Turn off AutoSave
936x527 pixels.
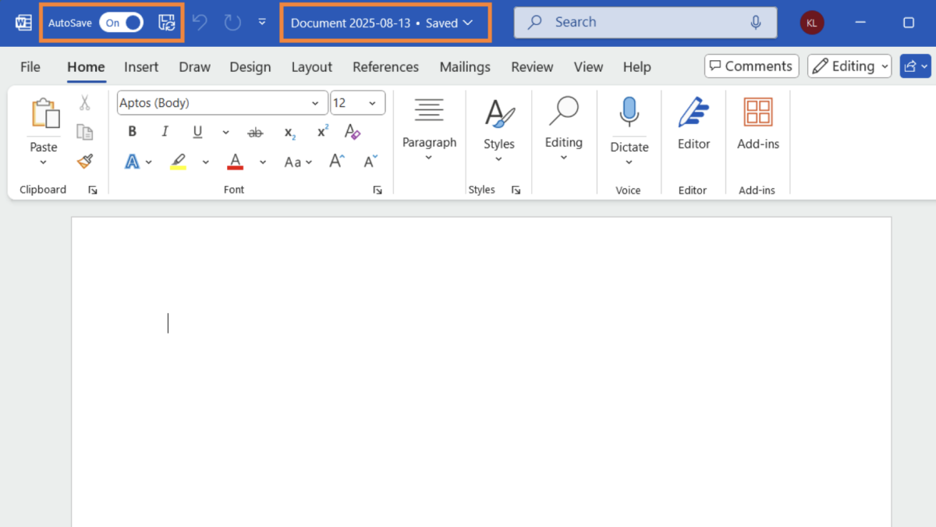pos(121,22)
